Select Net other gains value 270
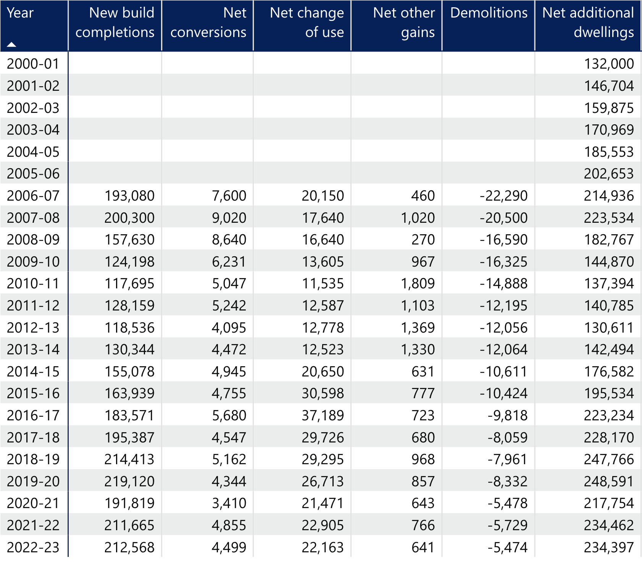 point(423,240)
